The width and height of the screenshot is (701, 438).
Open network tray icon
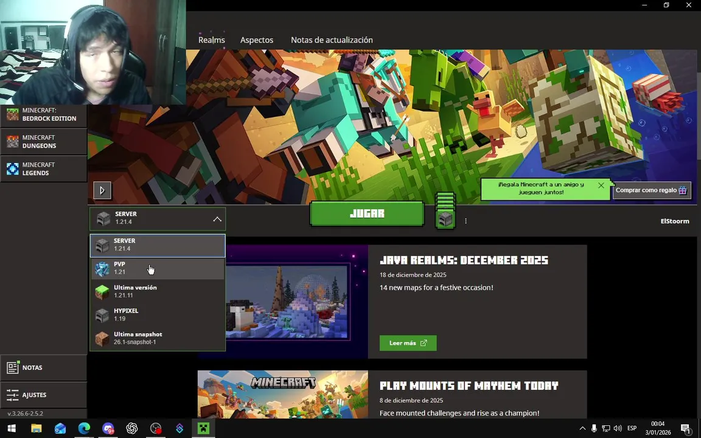(606, 429)
